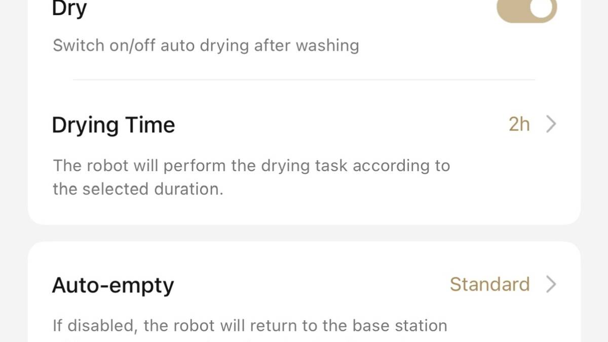The height and width of the screenshot is (342, 608).
Task: Click the "If disabled, the robot" description
Action: (249, 325)
